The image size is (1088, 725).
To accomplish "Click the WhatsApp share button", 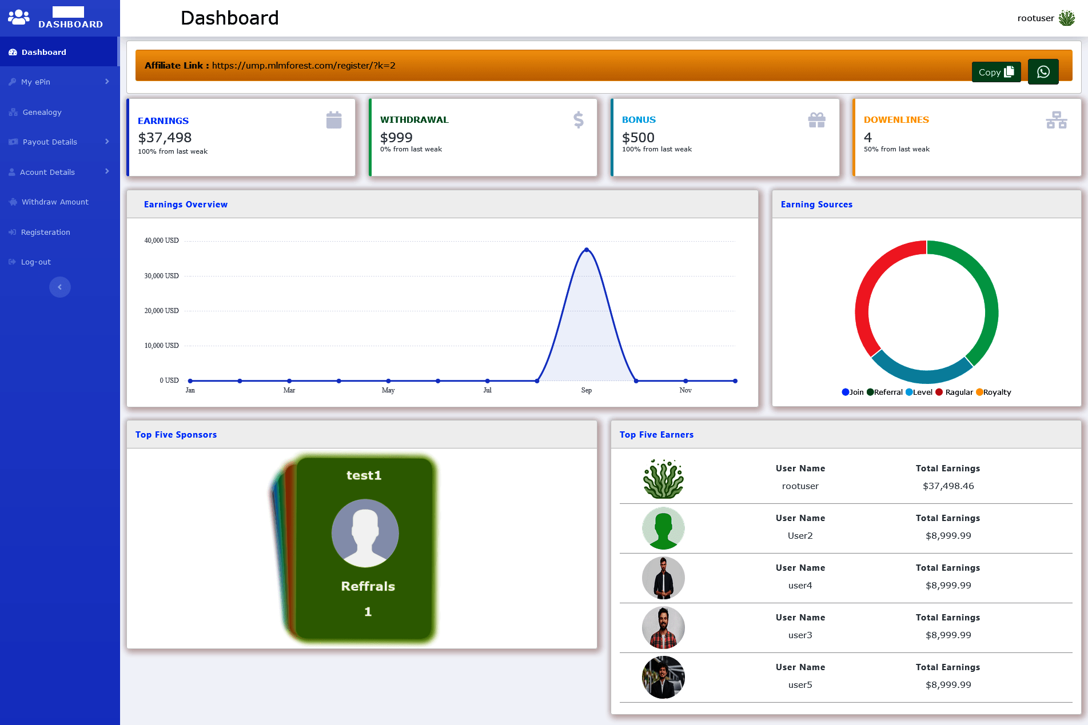I will pos(1043,72).
